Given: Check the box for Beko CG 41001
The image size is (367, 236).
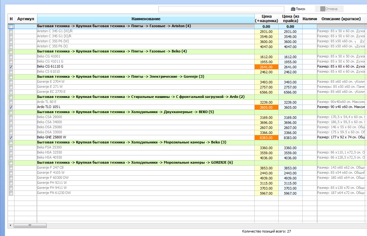Looking at the screenshot, I should pos(11,57).
